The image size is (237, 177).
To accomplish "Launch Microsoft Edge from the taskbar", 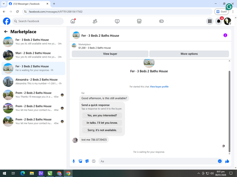I will coord(23,173).
